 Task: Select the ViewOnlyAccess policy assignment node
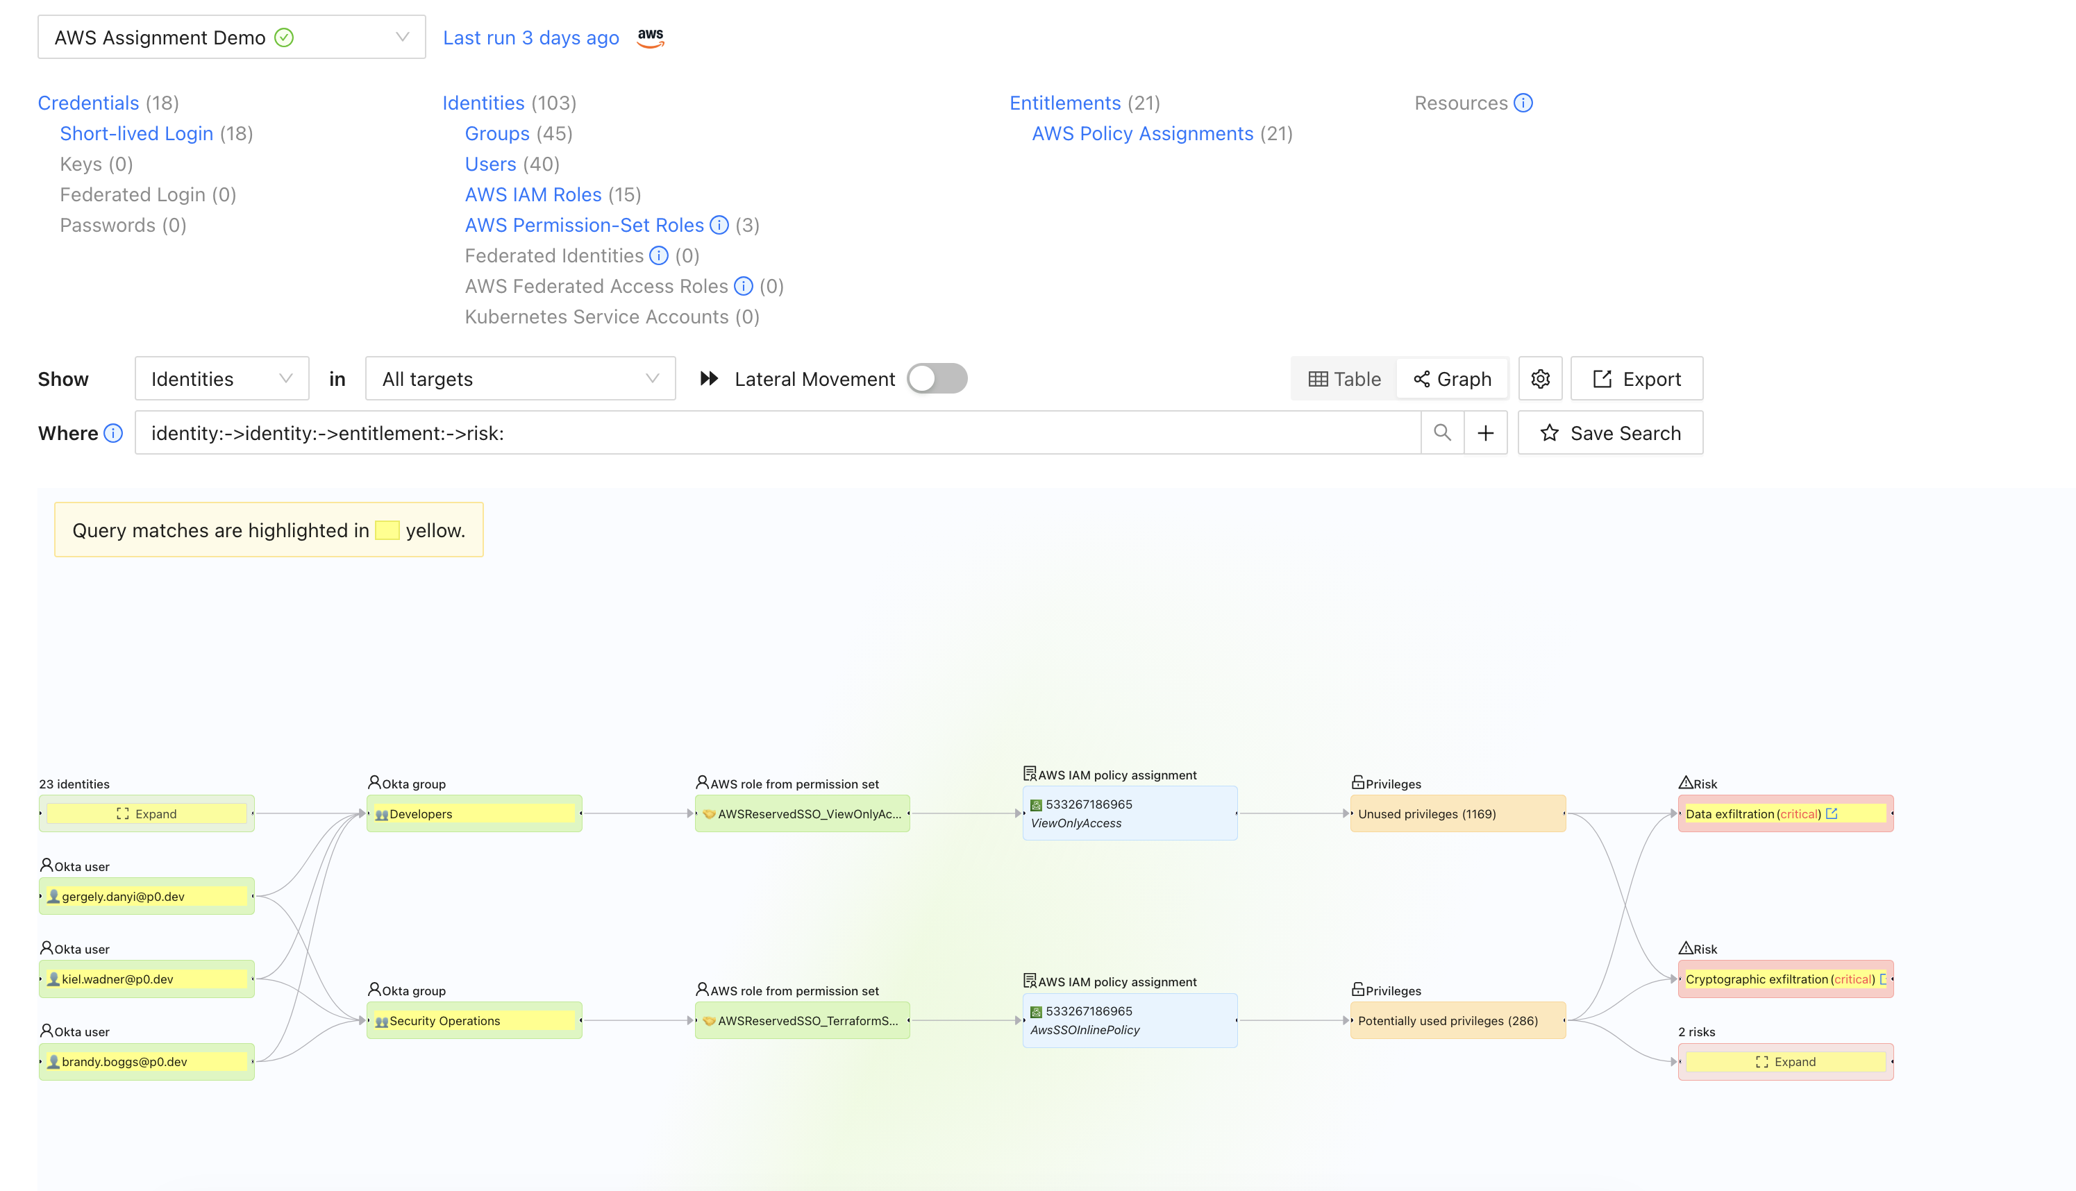1130,813
